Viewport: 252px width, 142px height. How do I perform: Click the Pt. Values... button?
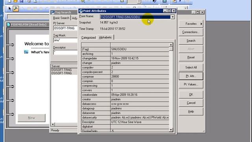click(x=191, y=84)
